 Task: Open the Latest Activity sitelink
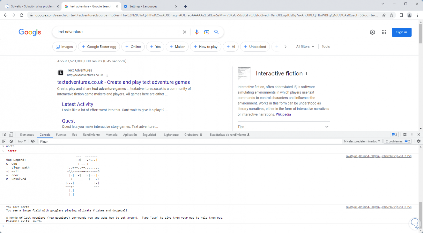tap(77, 104)
